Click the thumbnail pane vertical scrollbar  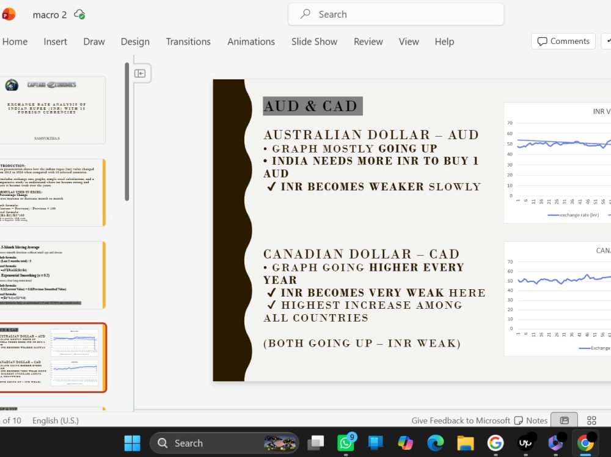pos(126,132)
